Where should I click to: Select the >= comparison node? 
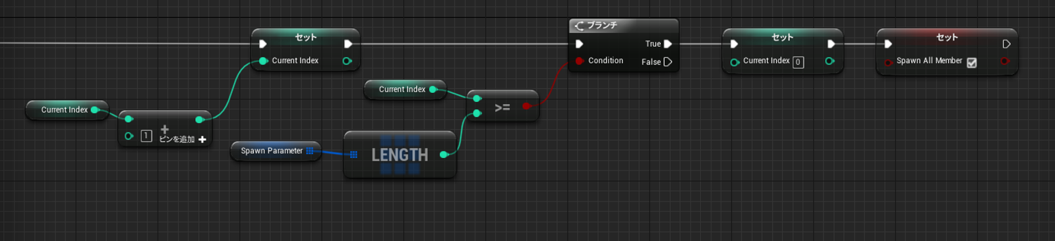point(502,106)
